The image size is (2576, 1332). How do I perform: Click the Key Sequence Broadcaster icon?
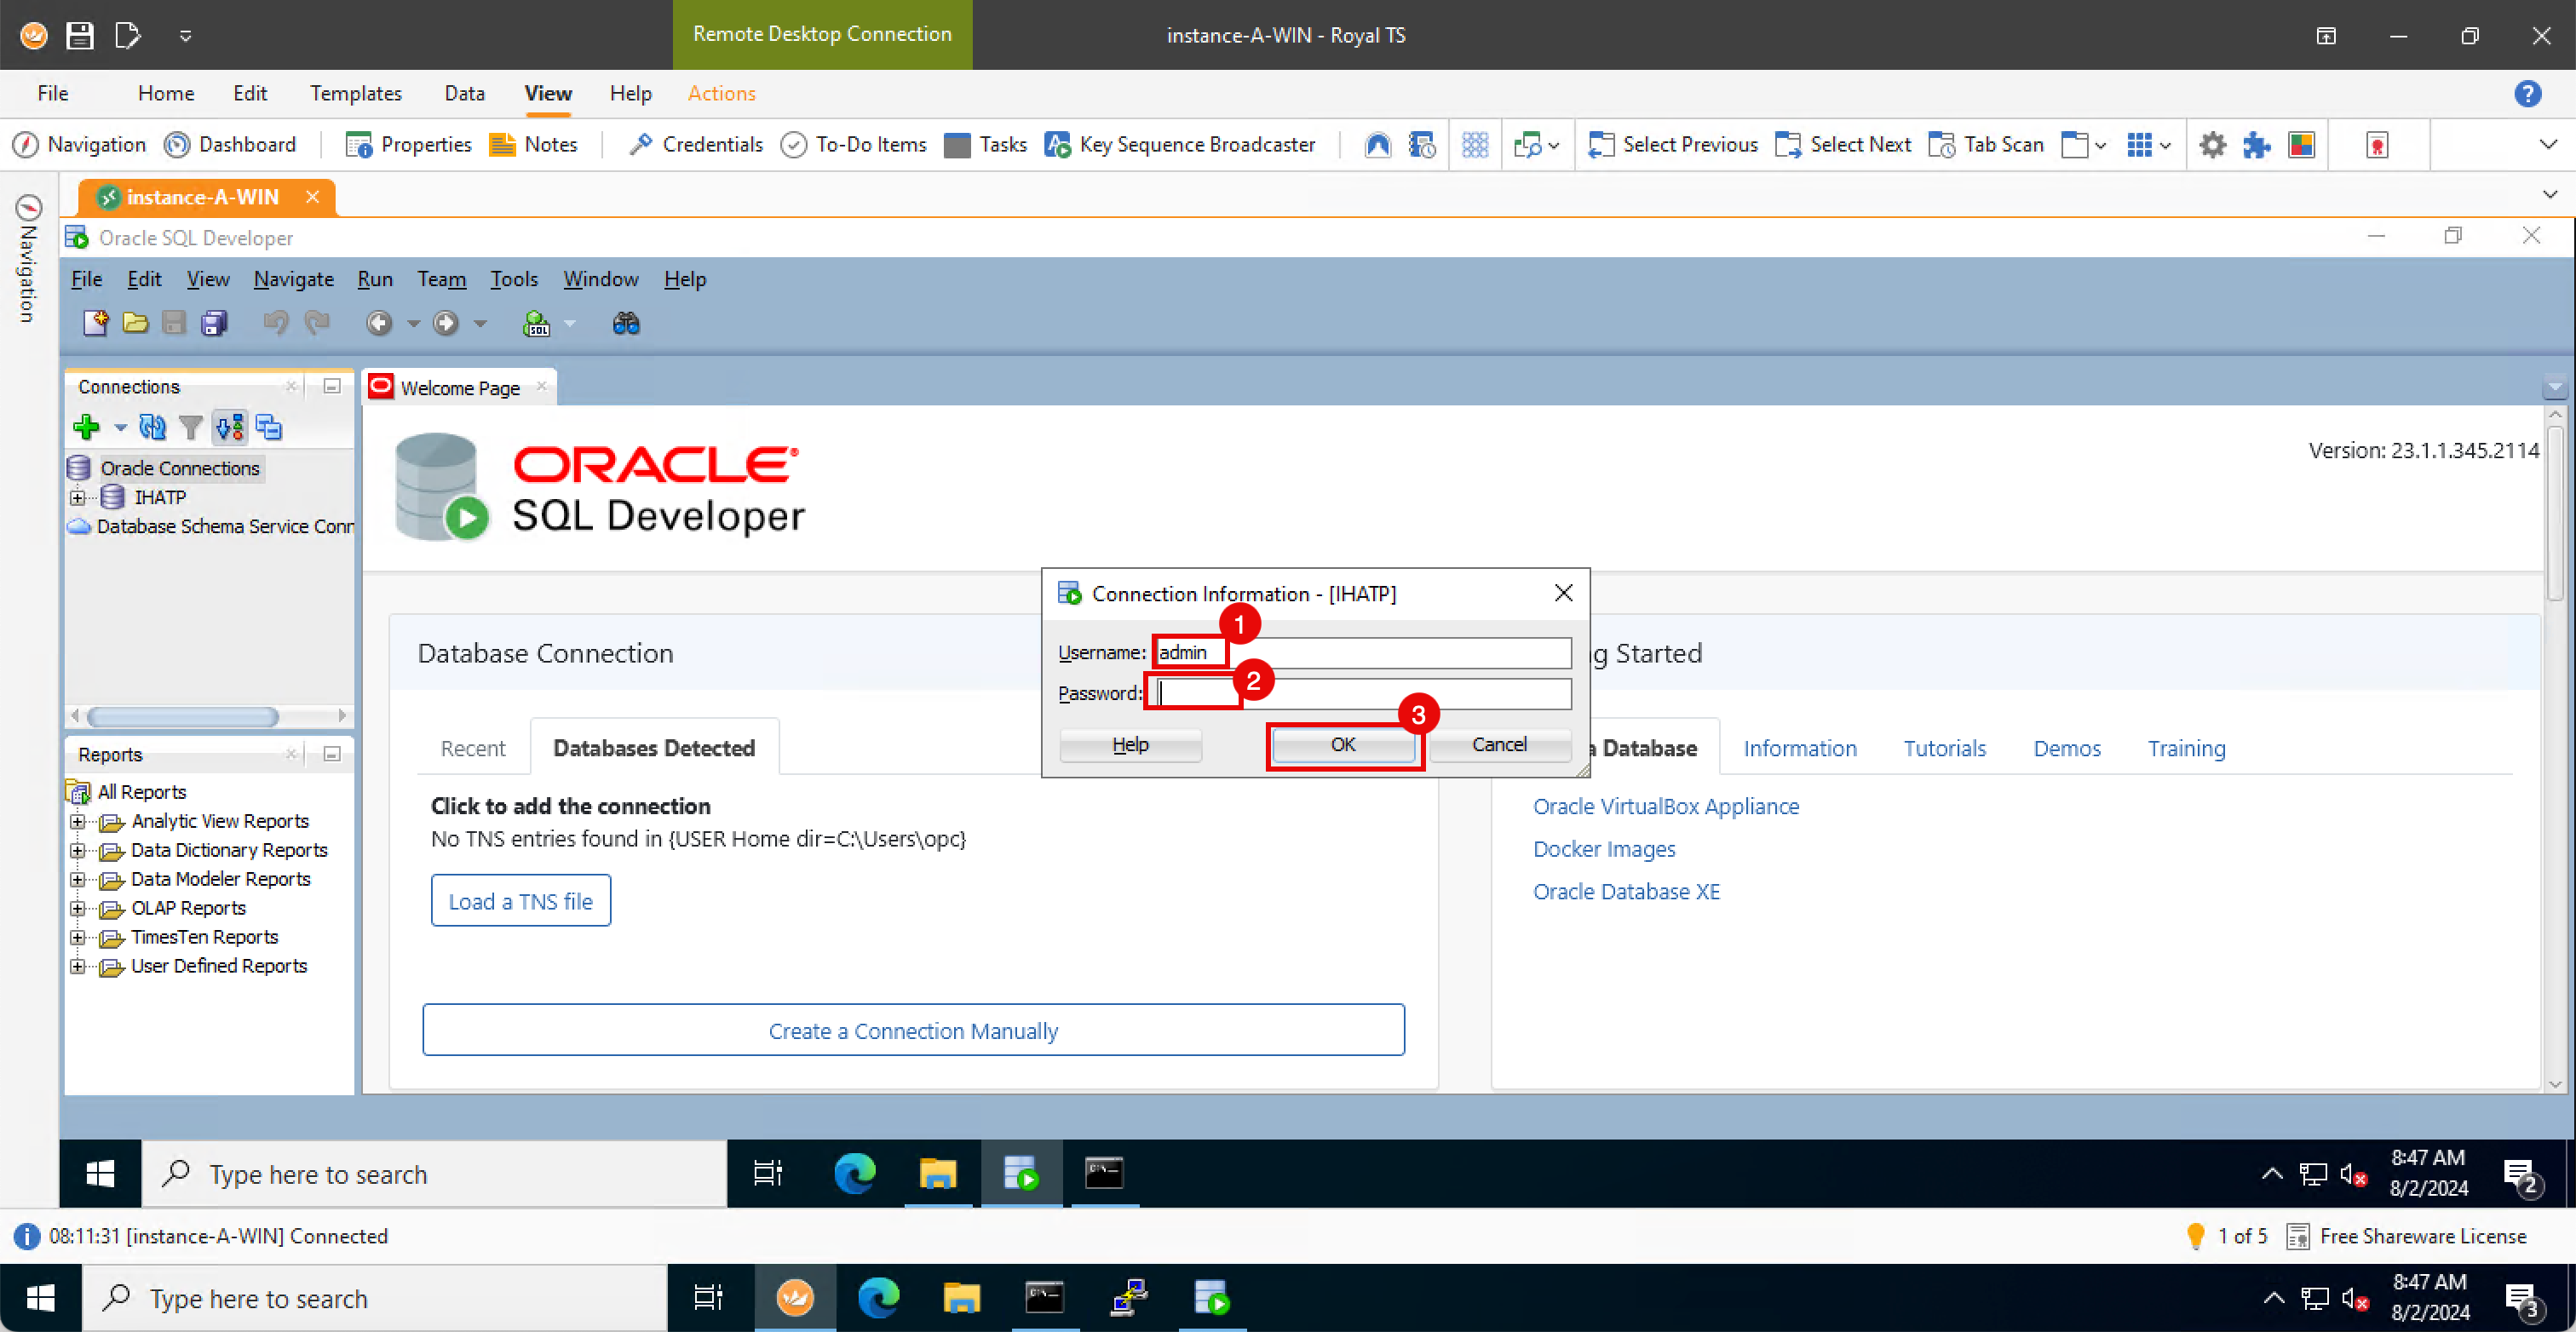click(x=1057, y=144)
